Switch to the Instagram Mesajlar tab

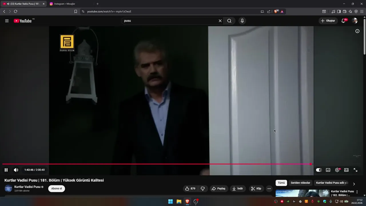pos(64,4)
